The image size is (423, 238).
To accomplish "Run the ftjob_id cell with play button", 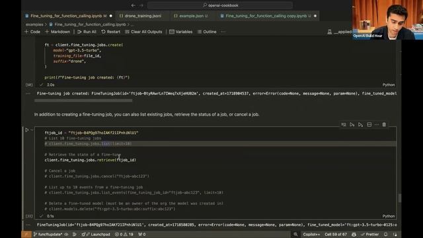I will pos(27,130).
